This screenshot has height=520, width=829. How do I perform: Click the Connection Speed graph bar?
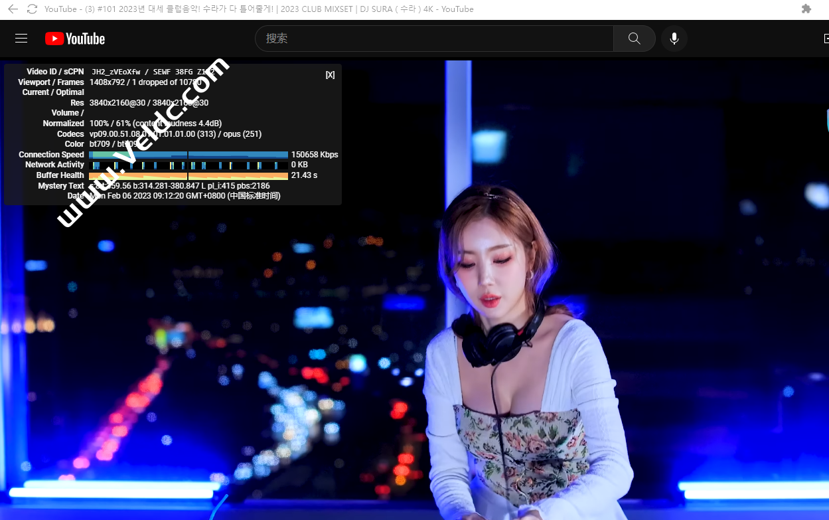point(188,155)
